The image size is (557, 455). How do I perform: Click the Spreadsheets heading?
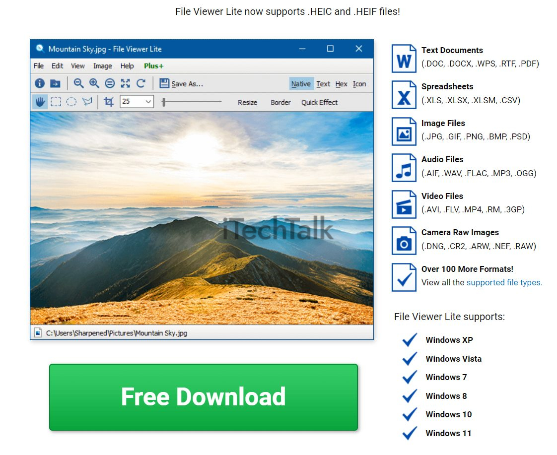click(447, 87)
